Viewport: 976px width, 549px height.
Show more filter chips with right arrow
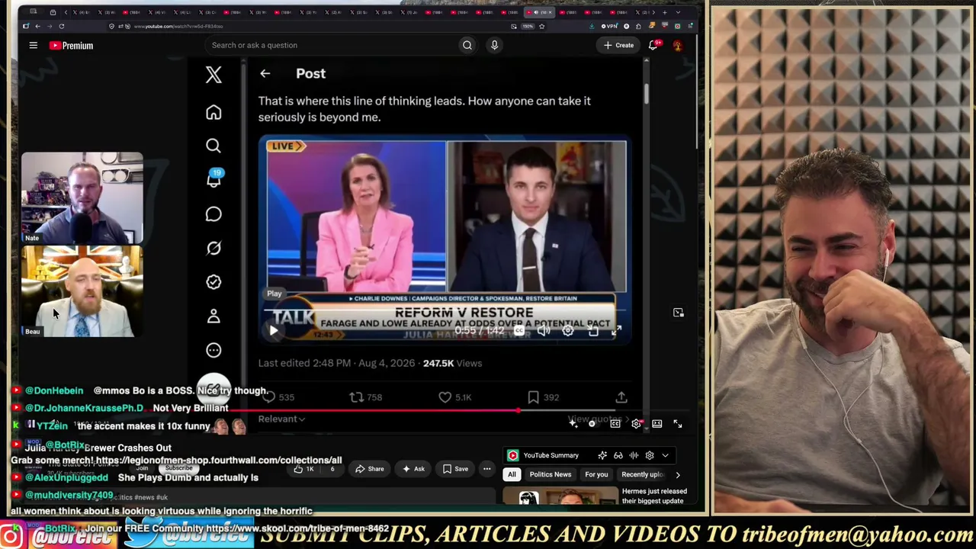point(678,475)
